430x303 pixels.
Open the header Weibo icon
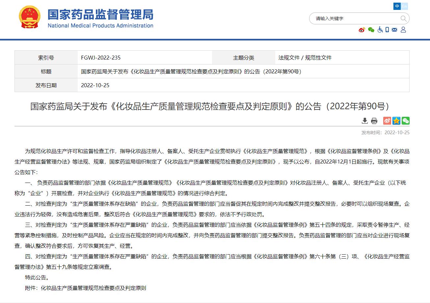pos(362,30)
